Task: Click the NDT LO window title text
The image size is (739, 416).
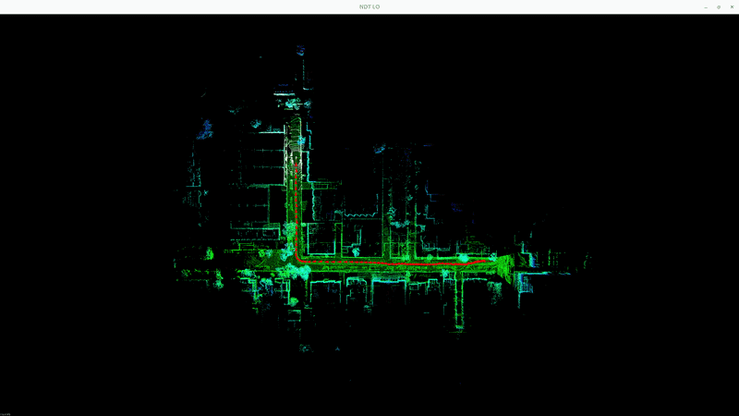Action: [x=369, y=6]
